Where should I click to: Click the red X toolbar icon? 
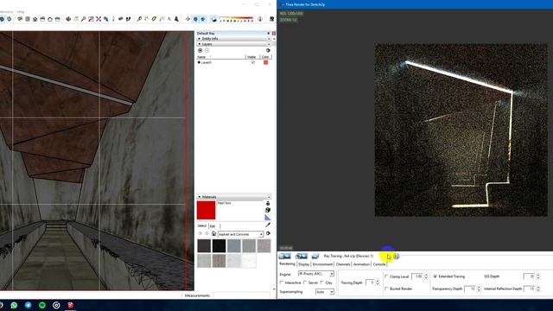point(99,19)
